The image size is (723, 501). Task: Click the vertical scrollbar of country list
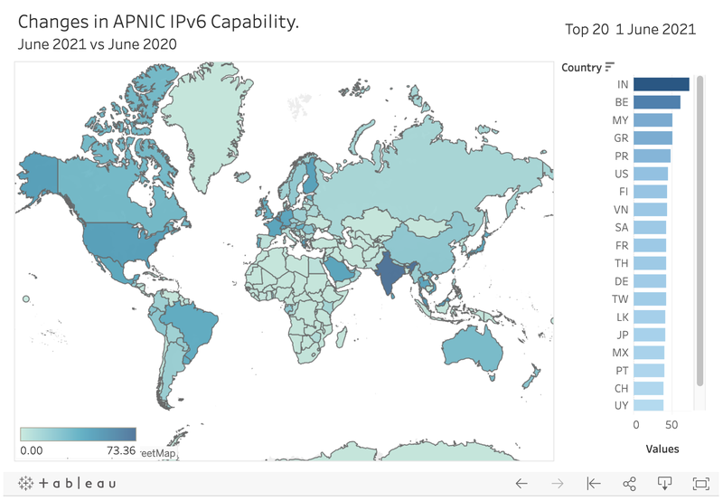700,232
